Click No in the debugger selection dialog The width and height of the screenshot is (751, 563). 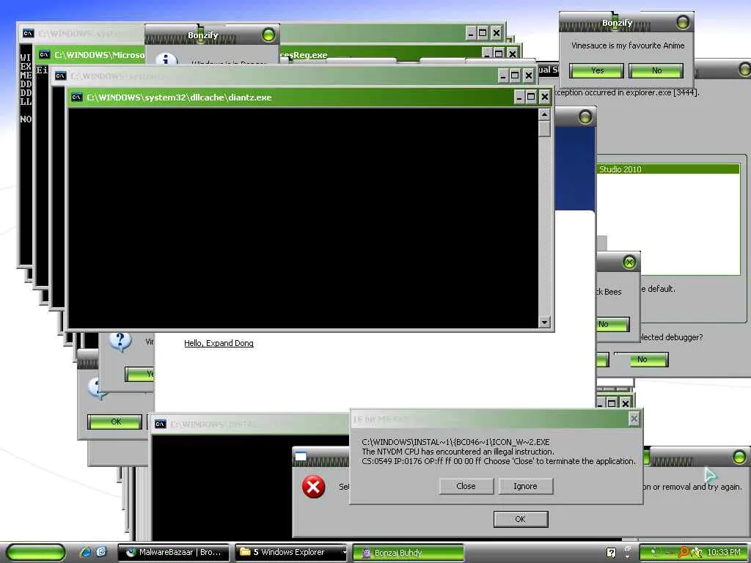coord(641,359)
